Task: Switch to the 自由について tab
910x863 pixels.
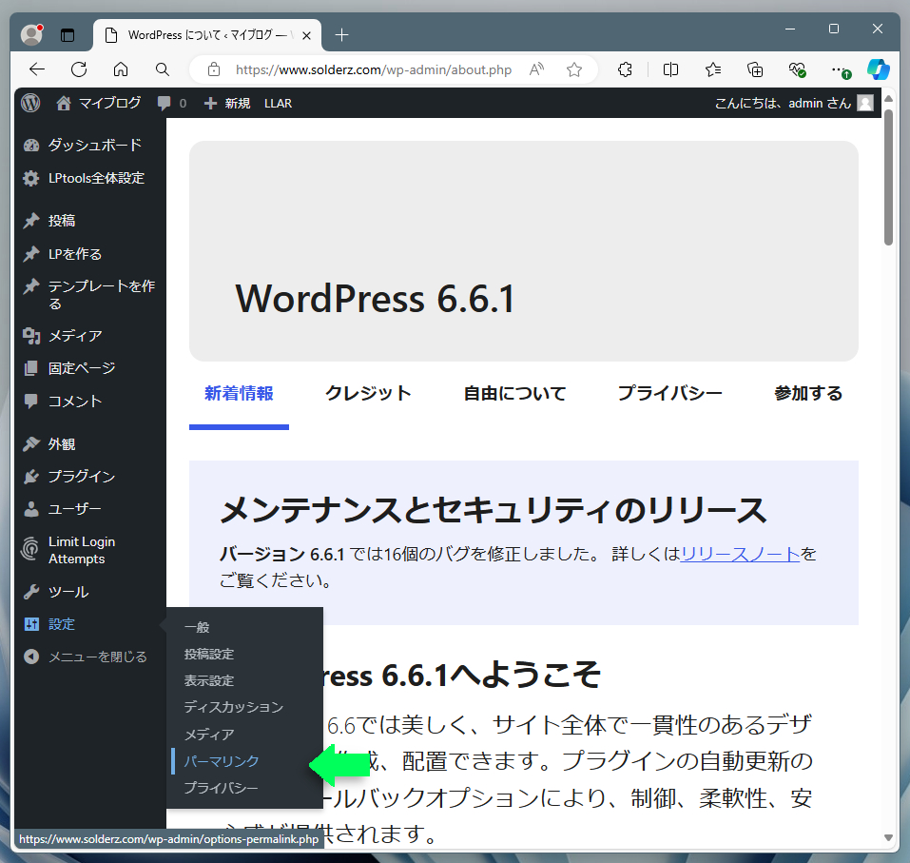Action: coord(514,393)
